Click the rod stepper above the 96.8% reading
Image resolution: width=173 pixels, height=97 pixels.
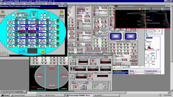(x=37, y=32)
